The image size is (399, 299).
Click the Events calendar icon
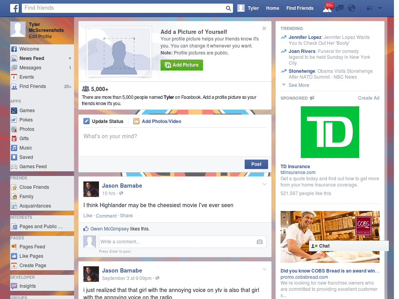(14, 77)
